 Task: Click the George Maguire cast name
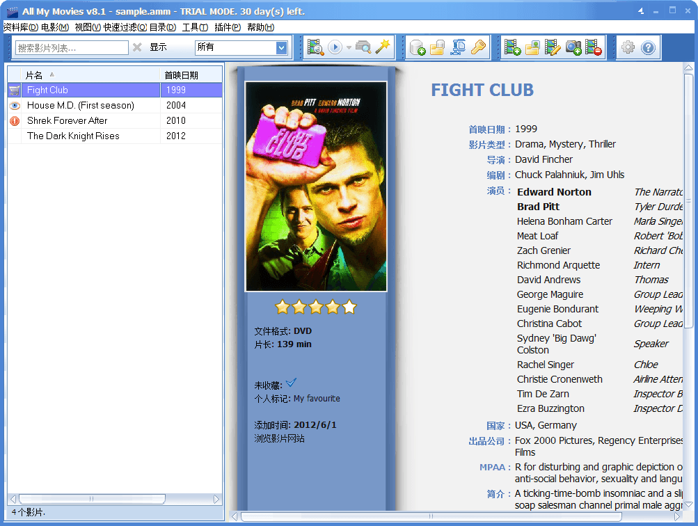click(550, 294)
